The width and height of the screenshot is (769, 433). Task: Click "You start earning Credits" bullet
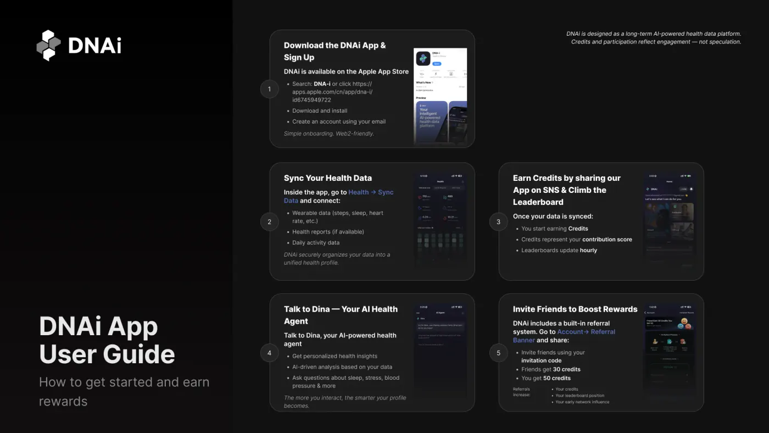coord(555,229)
